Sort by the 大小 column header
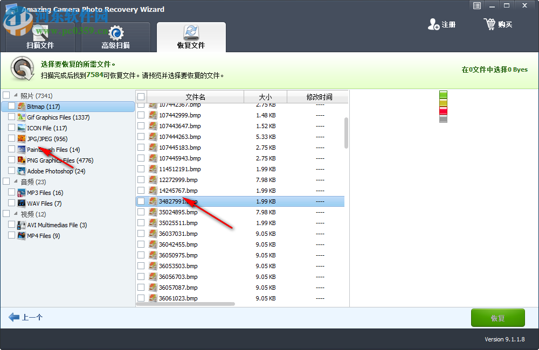 point(265,96)
